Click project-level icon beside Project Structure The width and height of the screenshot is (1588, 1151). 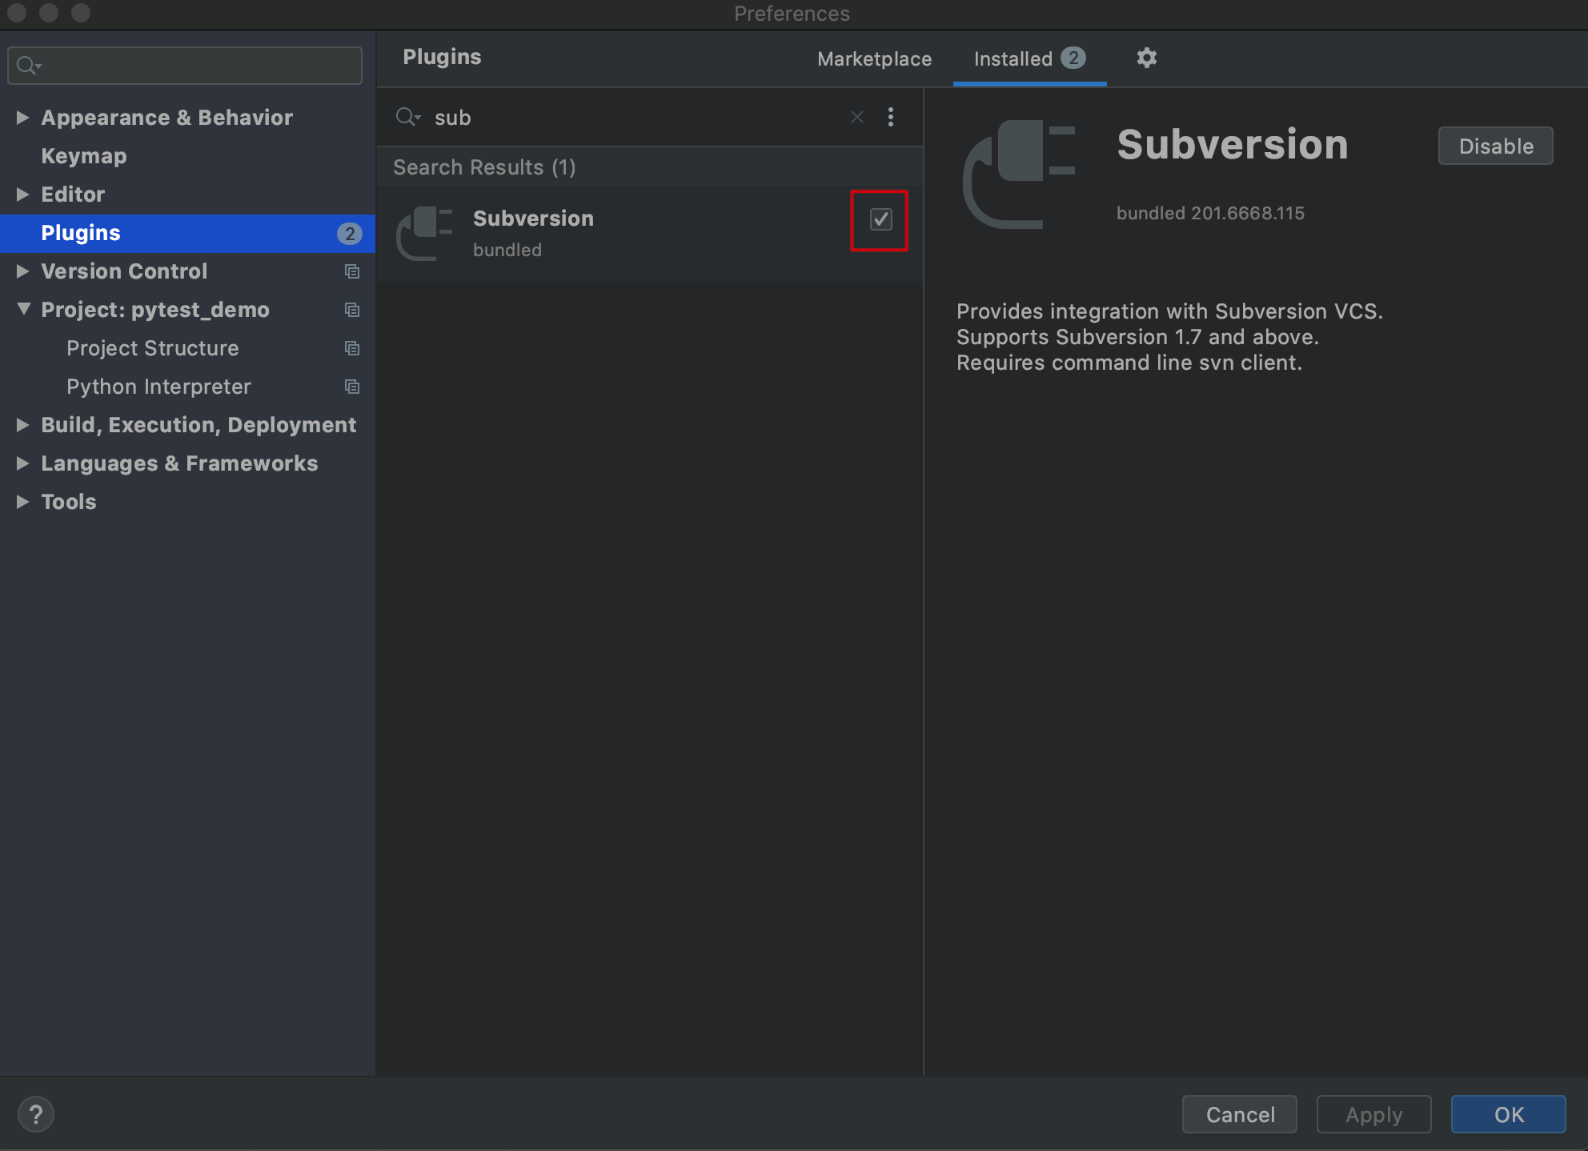pos(352,348)
